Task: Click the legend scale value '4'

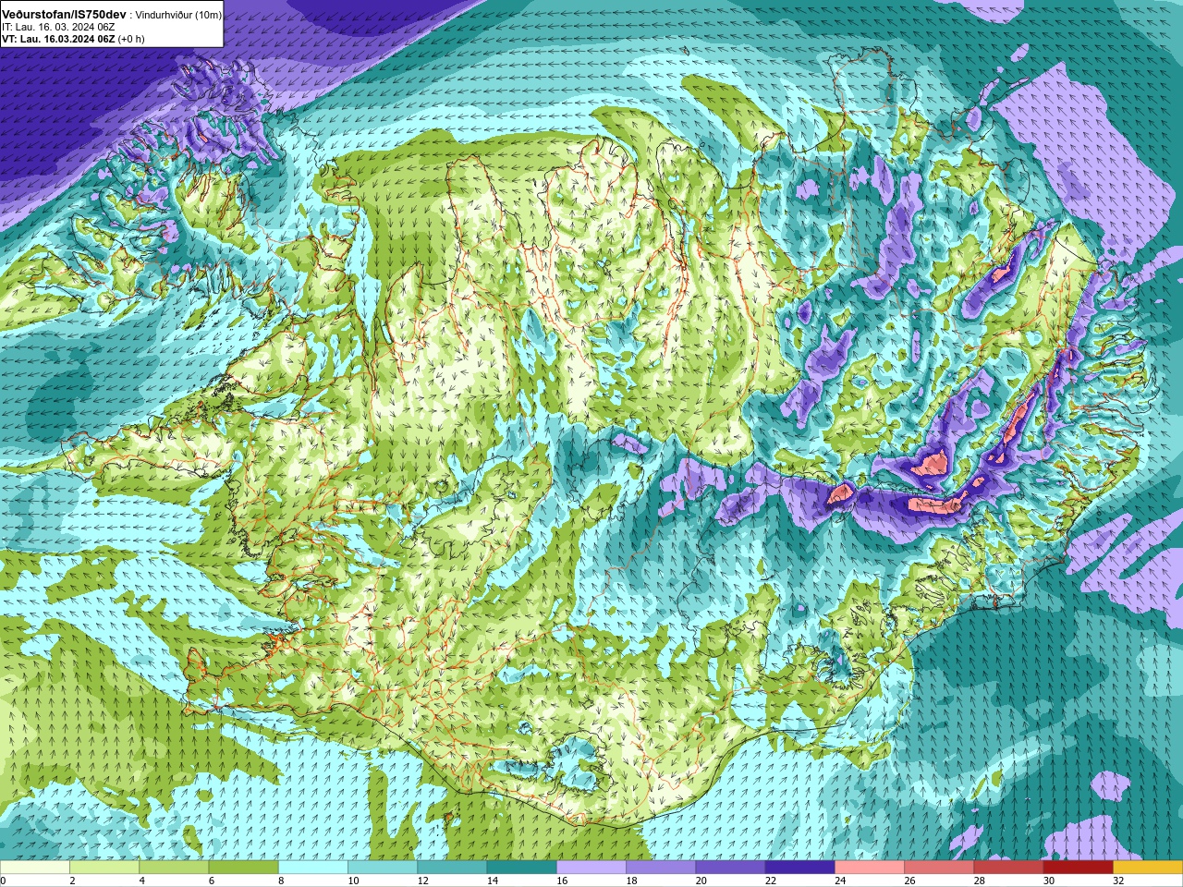Action: click(x=140, y=881)
